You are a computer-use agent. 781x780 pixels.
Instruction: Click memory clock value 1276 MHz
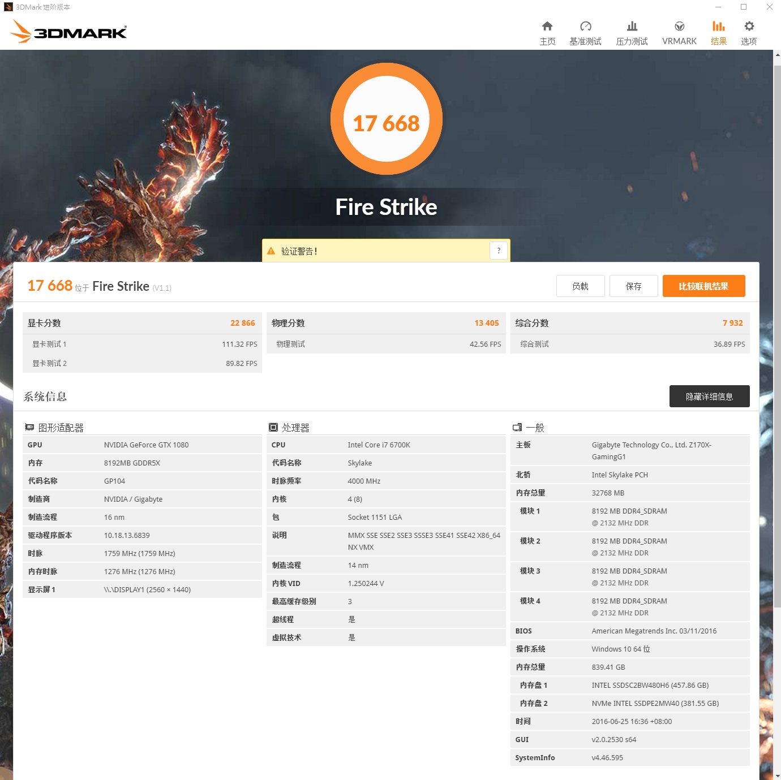[139, 571]
